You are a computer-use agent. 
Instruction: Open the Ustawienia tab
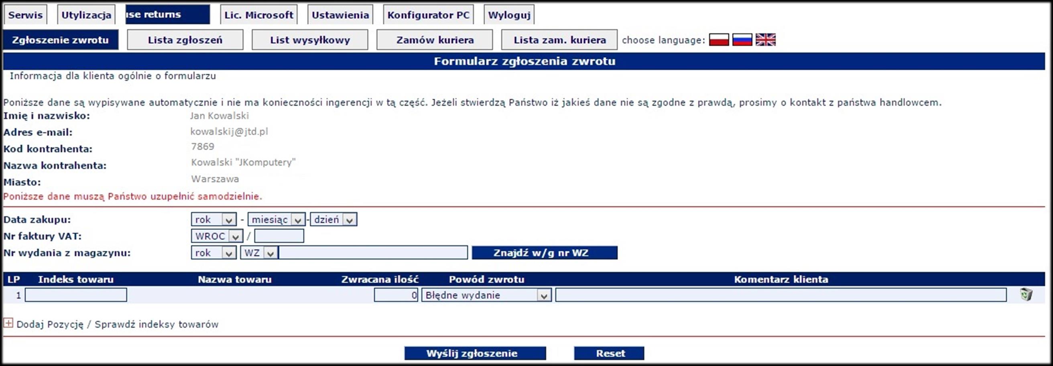340,15
